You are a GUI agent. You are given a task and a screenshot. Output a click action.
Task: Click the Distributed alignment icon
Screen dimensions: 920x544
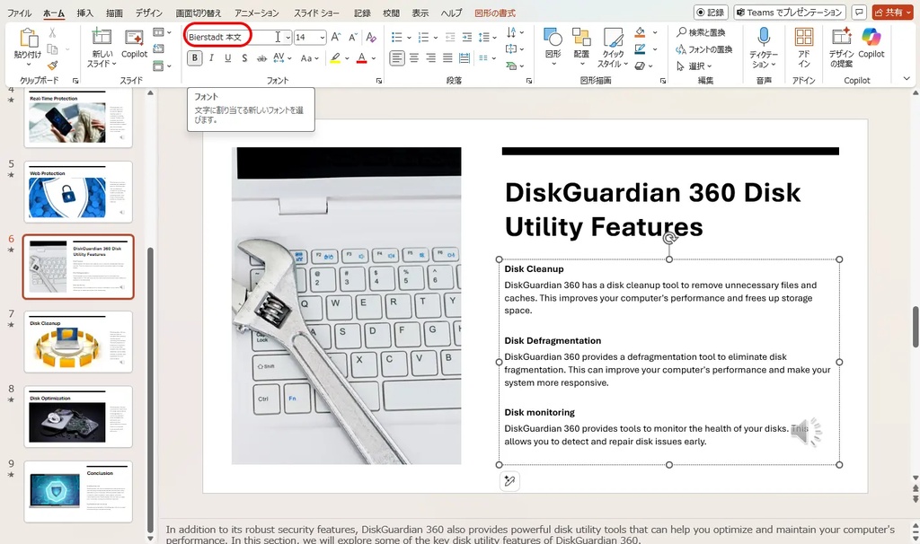(464, 58)
